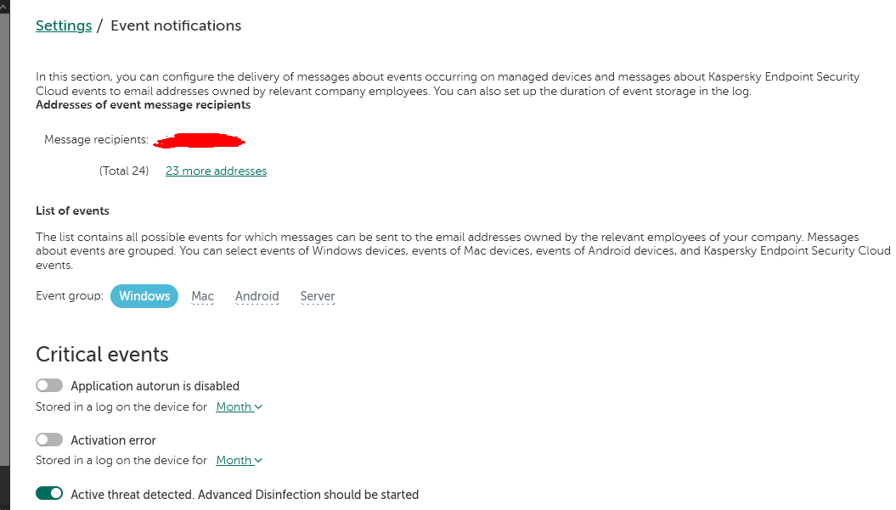The image size is (896, 510).
Task: Disable the Active threat detected toggle
Action: tap(49, 494)
